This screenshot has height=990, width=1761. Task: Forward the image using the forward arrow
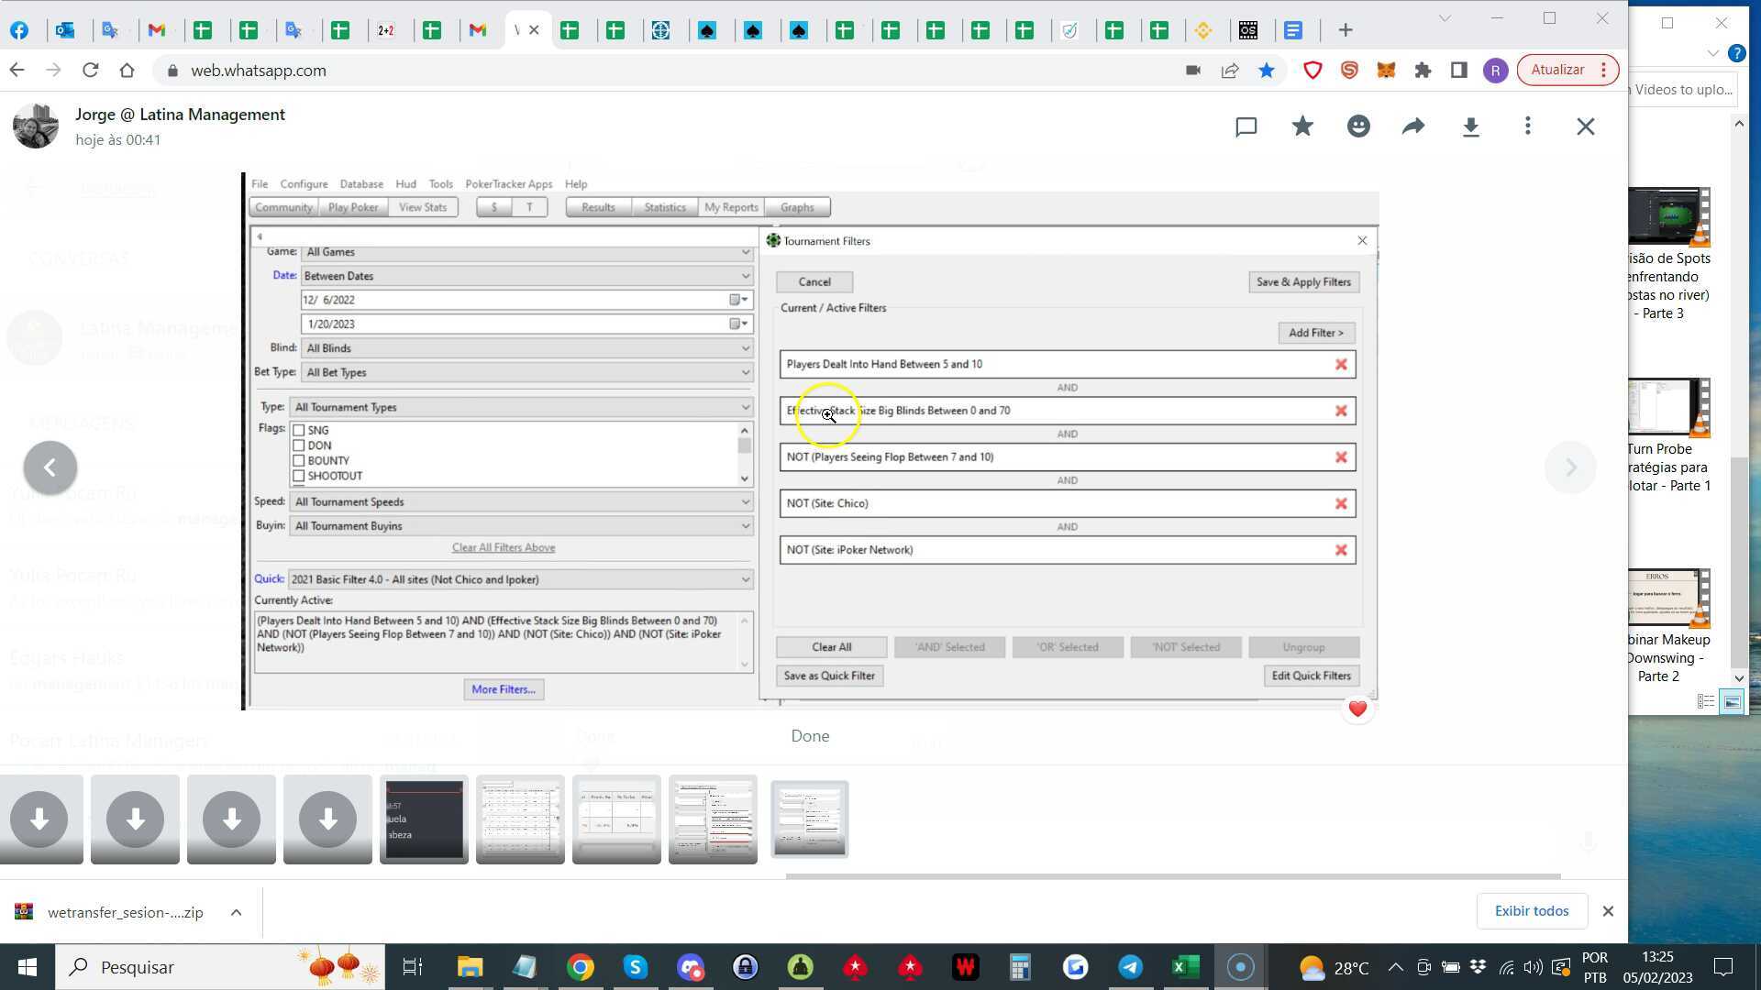(1413, 126)
